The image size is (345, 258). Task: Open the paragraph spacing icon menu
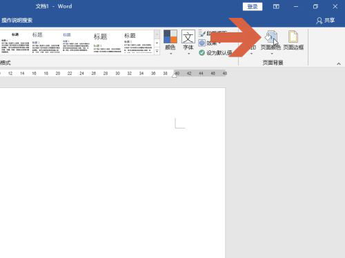point(202,33)
